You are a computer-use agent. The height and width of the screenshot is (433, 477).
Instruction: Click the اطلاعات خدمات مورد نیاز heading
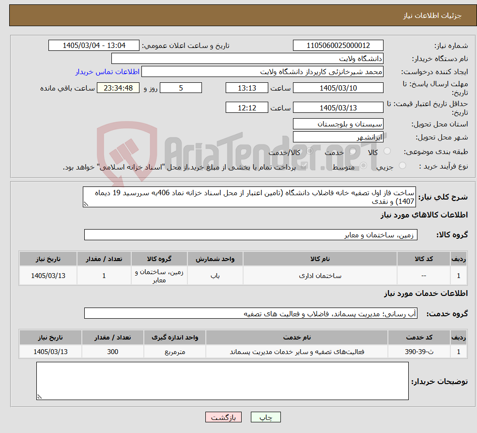[426, 294]
